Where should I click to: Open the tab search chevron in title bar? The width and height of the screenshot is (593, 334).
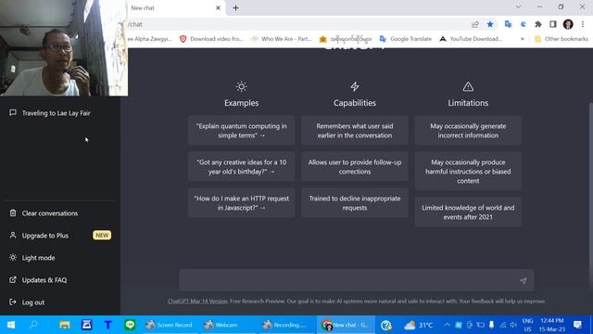pyautogui.click(x=518, y=6)
